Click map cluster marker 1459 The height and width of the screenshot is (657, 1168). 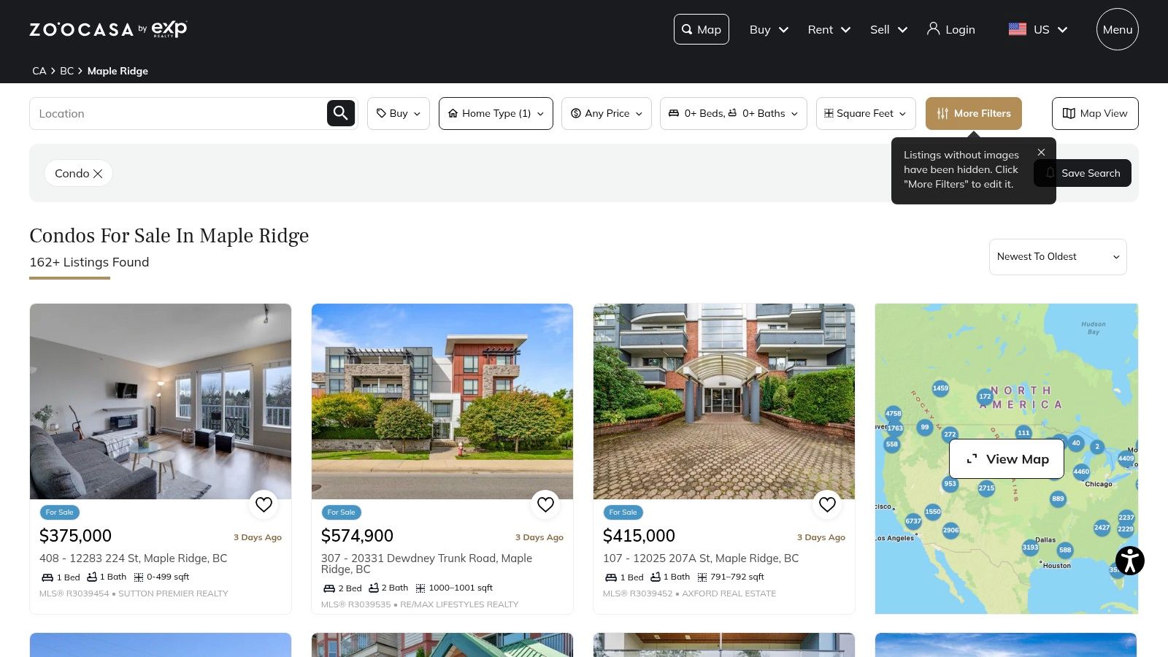[x=940, y=388]
